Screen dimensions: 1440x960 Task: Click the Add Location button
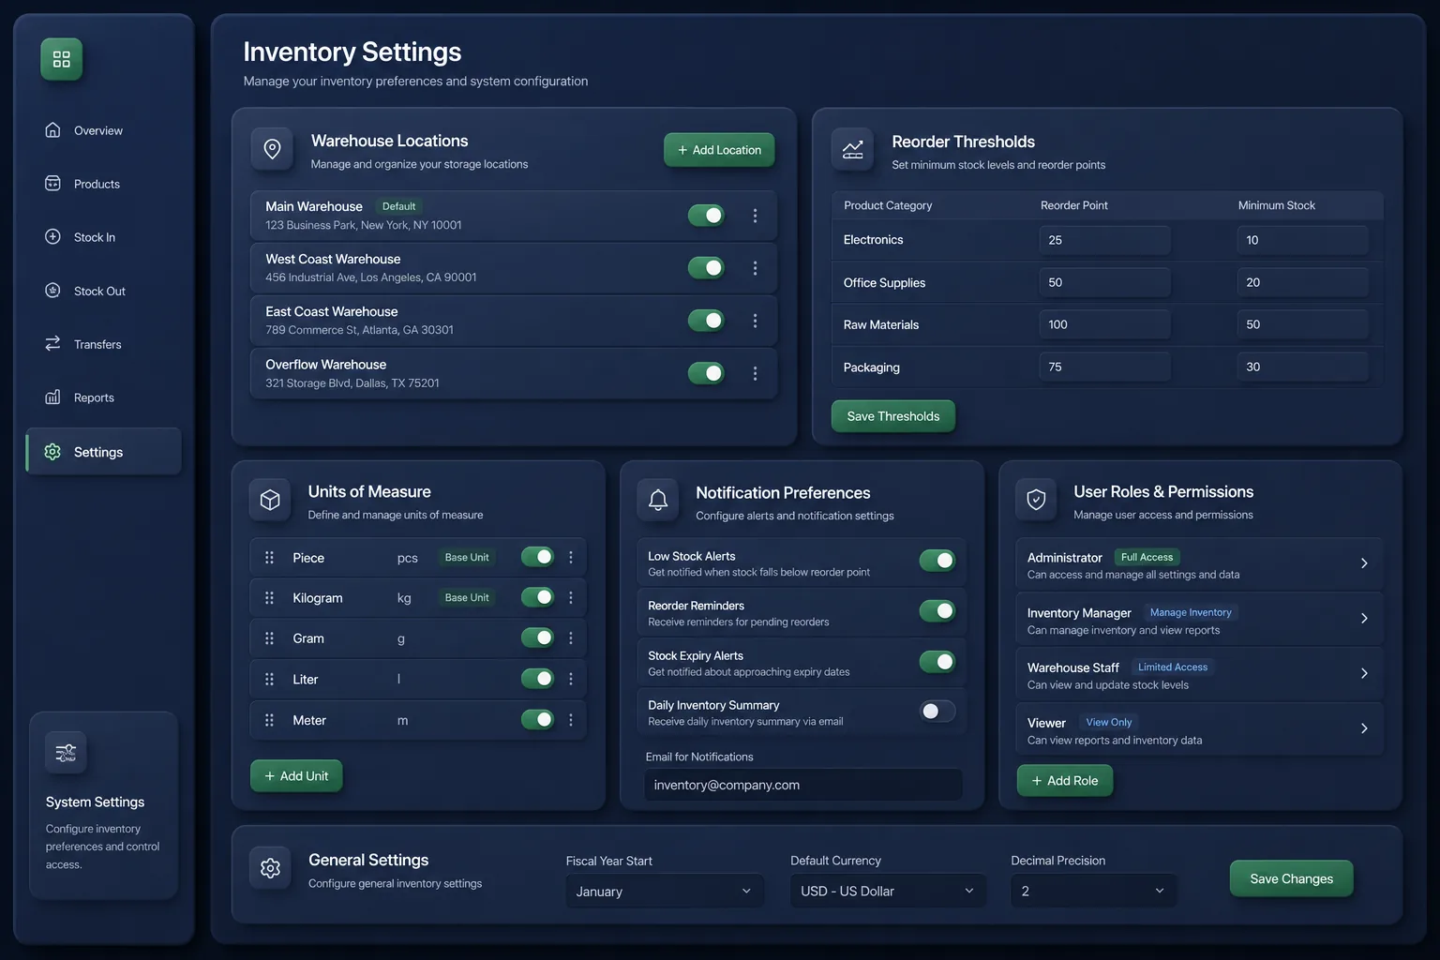[x=719, y=150]
